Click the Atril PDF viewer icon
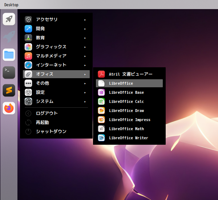Screen dimensions: 218x200 click(x=101, y=74)
